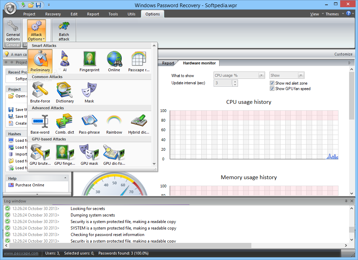Open the Tools ribbon tab

tap(113, 14)
